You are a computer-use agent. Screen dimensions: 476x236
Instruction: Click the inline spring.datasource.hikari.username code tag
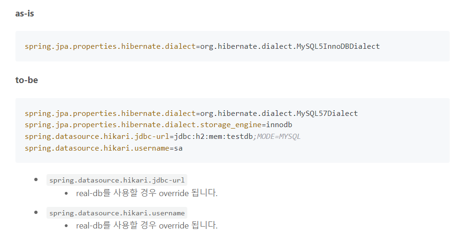click(117, 213)
